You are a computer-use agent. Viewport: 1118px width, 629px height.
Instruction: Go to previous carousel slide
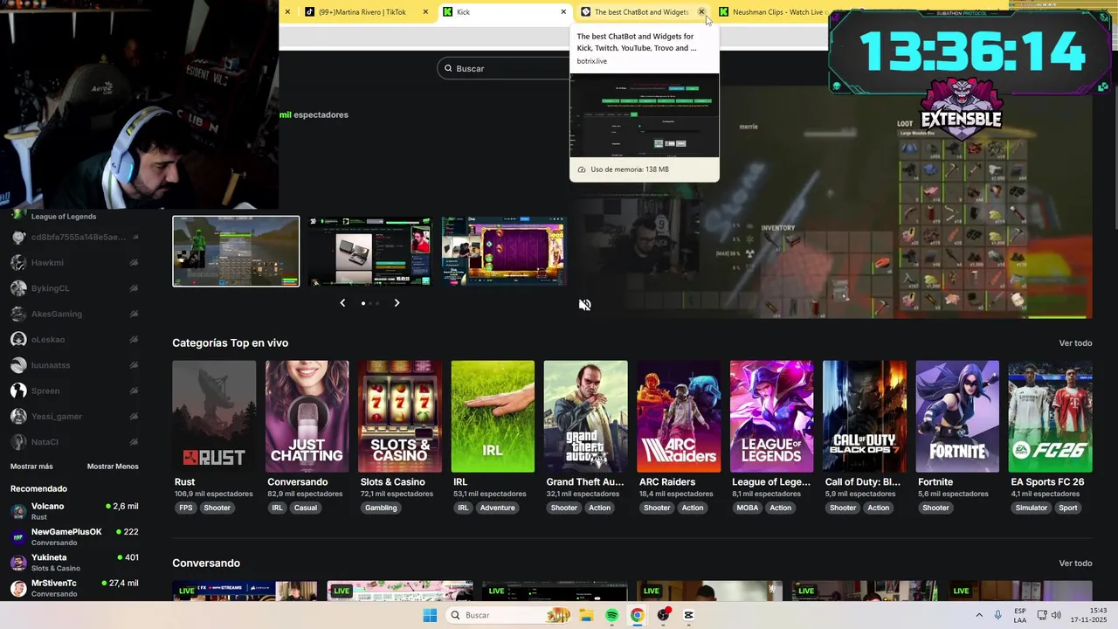(x=342, y=303)
